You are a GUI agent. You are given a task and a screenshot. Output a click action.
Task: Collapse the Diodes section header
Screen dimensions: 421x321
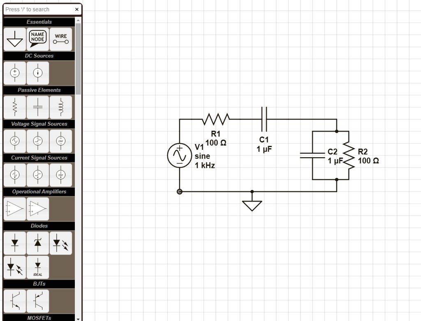[39, 226]
